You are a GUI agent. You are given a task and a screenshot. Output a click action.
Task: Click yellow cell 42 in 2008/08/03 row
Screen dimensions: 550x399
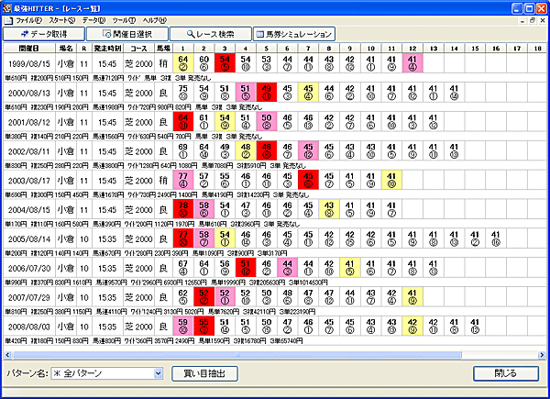(x=412, y=326)
